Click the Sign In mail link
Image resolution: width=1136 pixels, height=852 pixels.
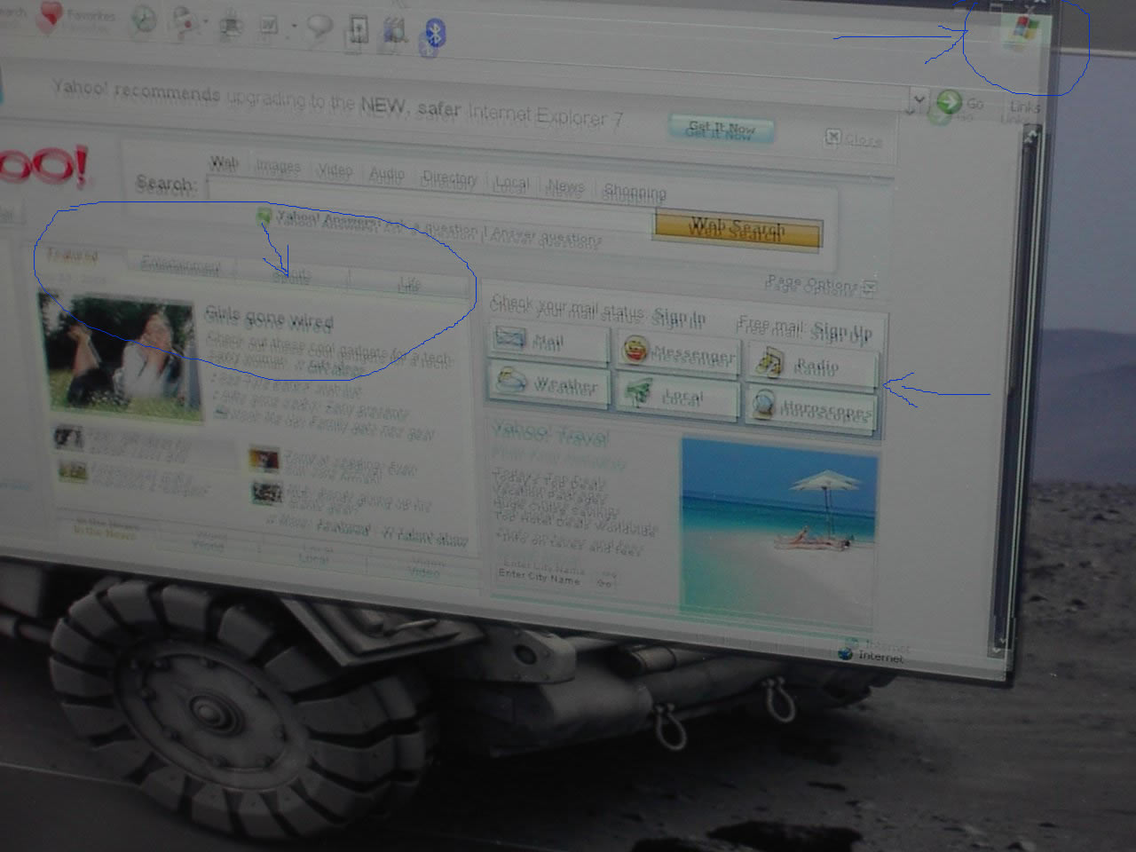click(x=679, y=319)
